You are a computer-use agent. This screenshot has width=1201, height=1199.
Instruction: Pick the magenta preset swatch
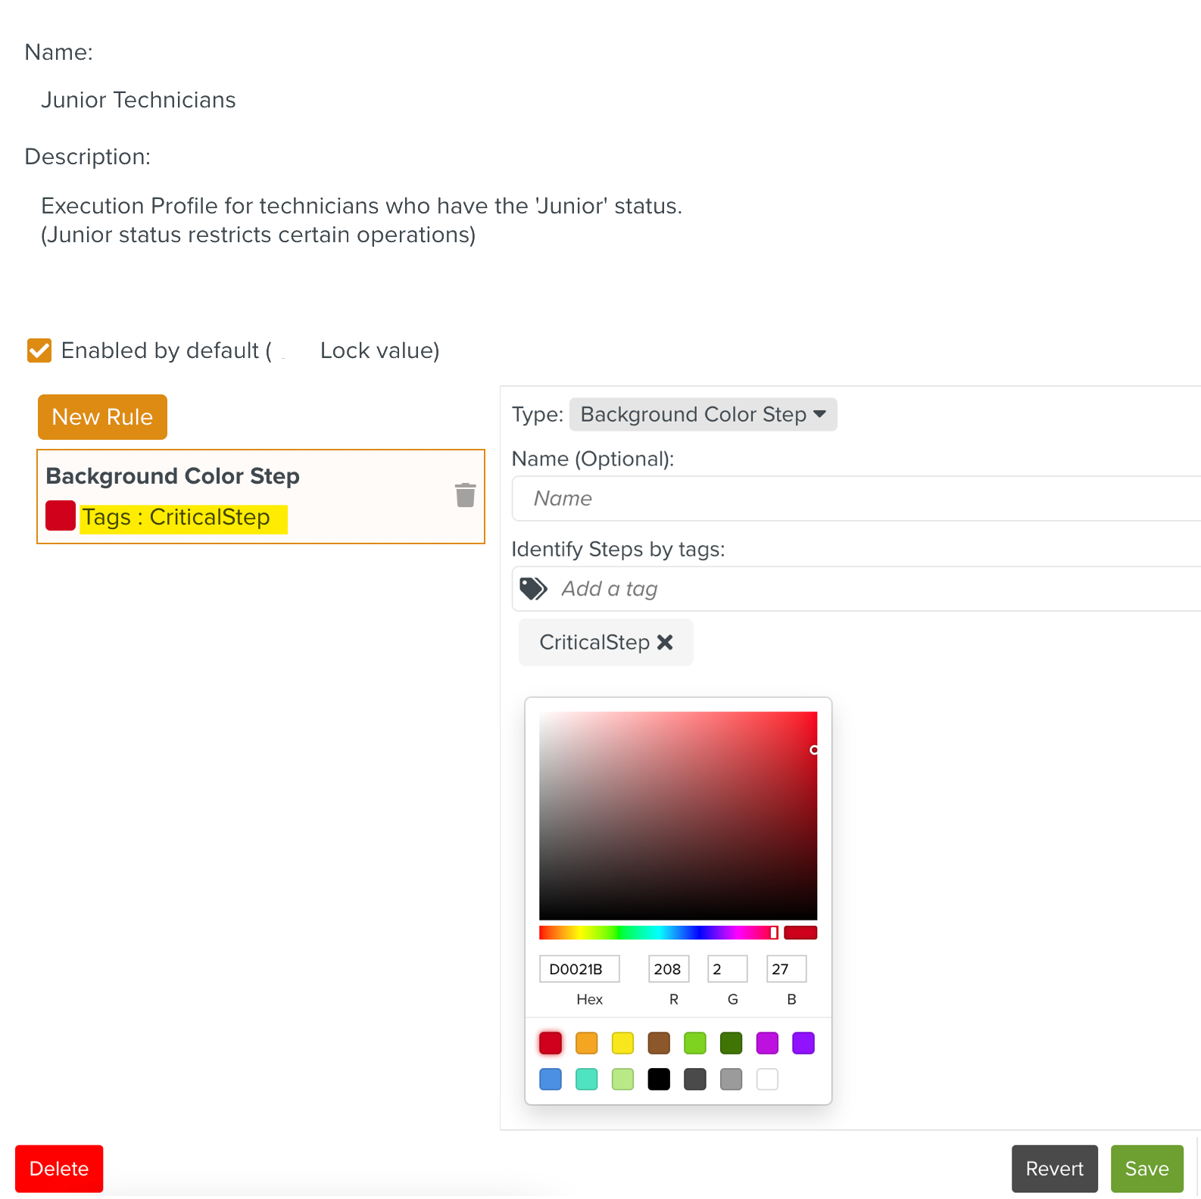pyautogui.click(x=767, y=1043)
